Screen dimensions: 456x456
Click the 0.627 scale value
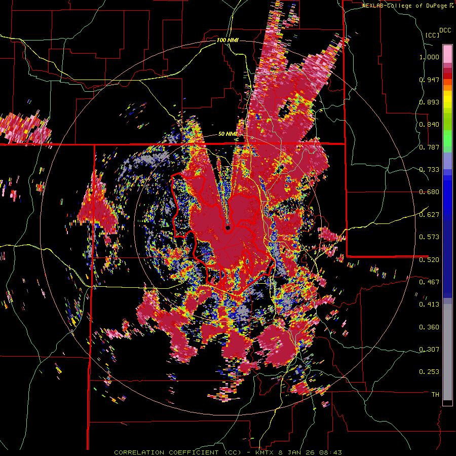tap(429, 215)
